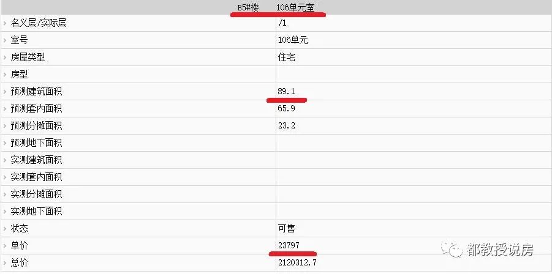Viewport: 552px width, 274px height.
Task: Click the 总价 value 2120312.7
Action: click(x=298, y=262)
